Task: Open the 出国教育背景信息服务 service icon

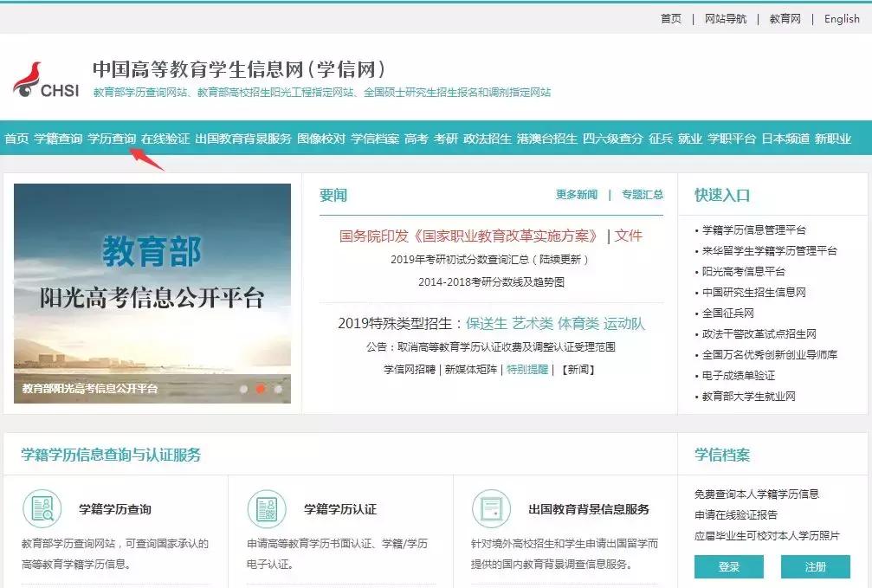Action: [x=490, y=510]
